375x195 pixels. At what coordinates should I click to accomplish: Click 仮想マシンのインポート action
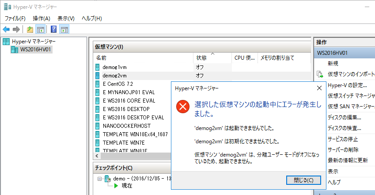pyautogui.click(x=351, y=74)
